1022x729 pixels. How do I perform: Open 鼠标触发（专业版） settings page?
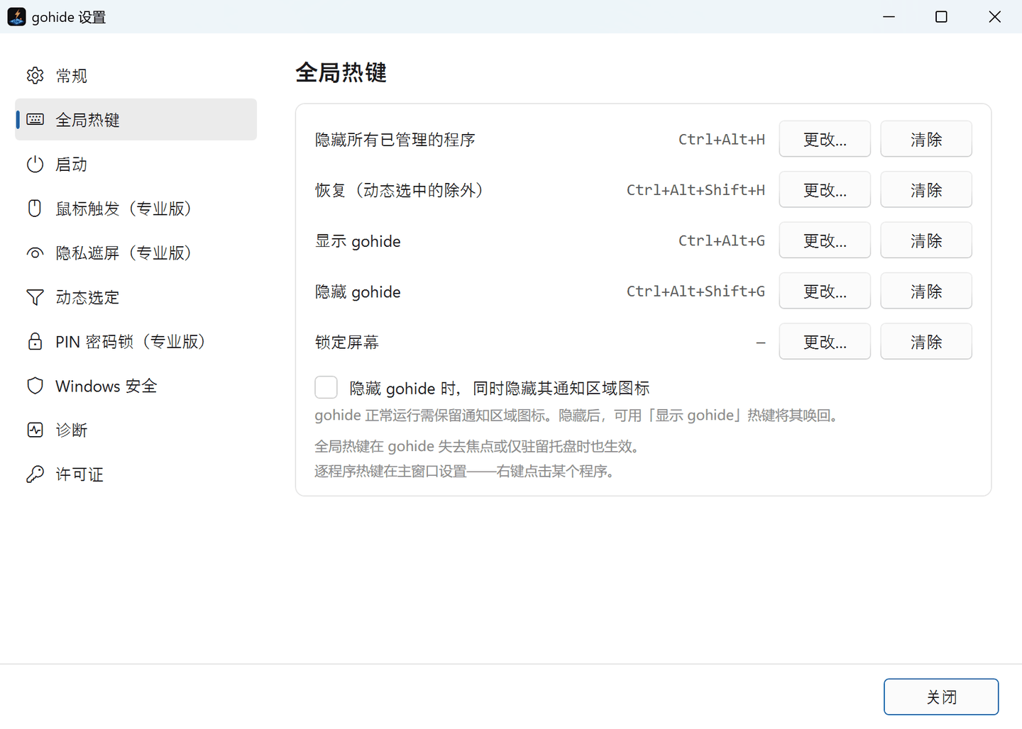tap(136, 208)
